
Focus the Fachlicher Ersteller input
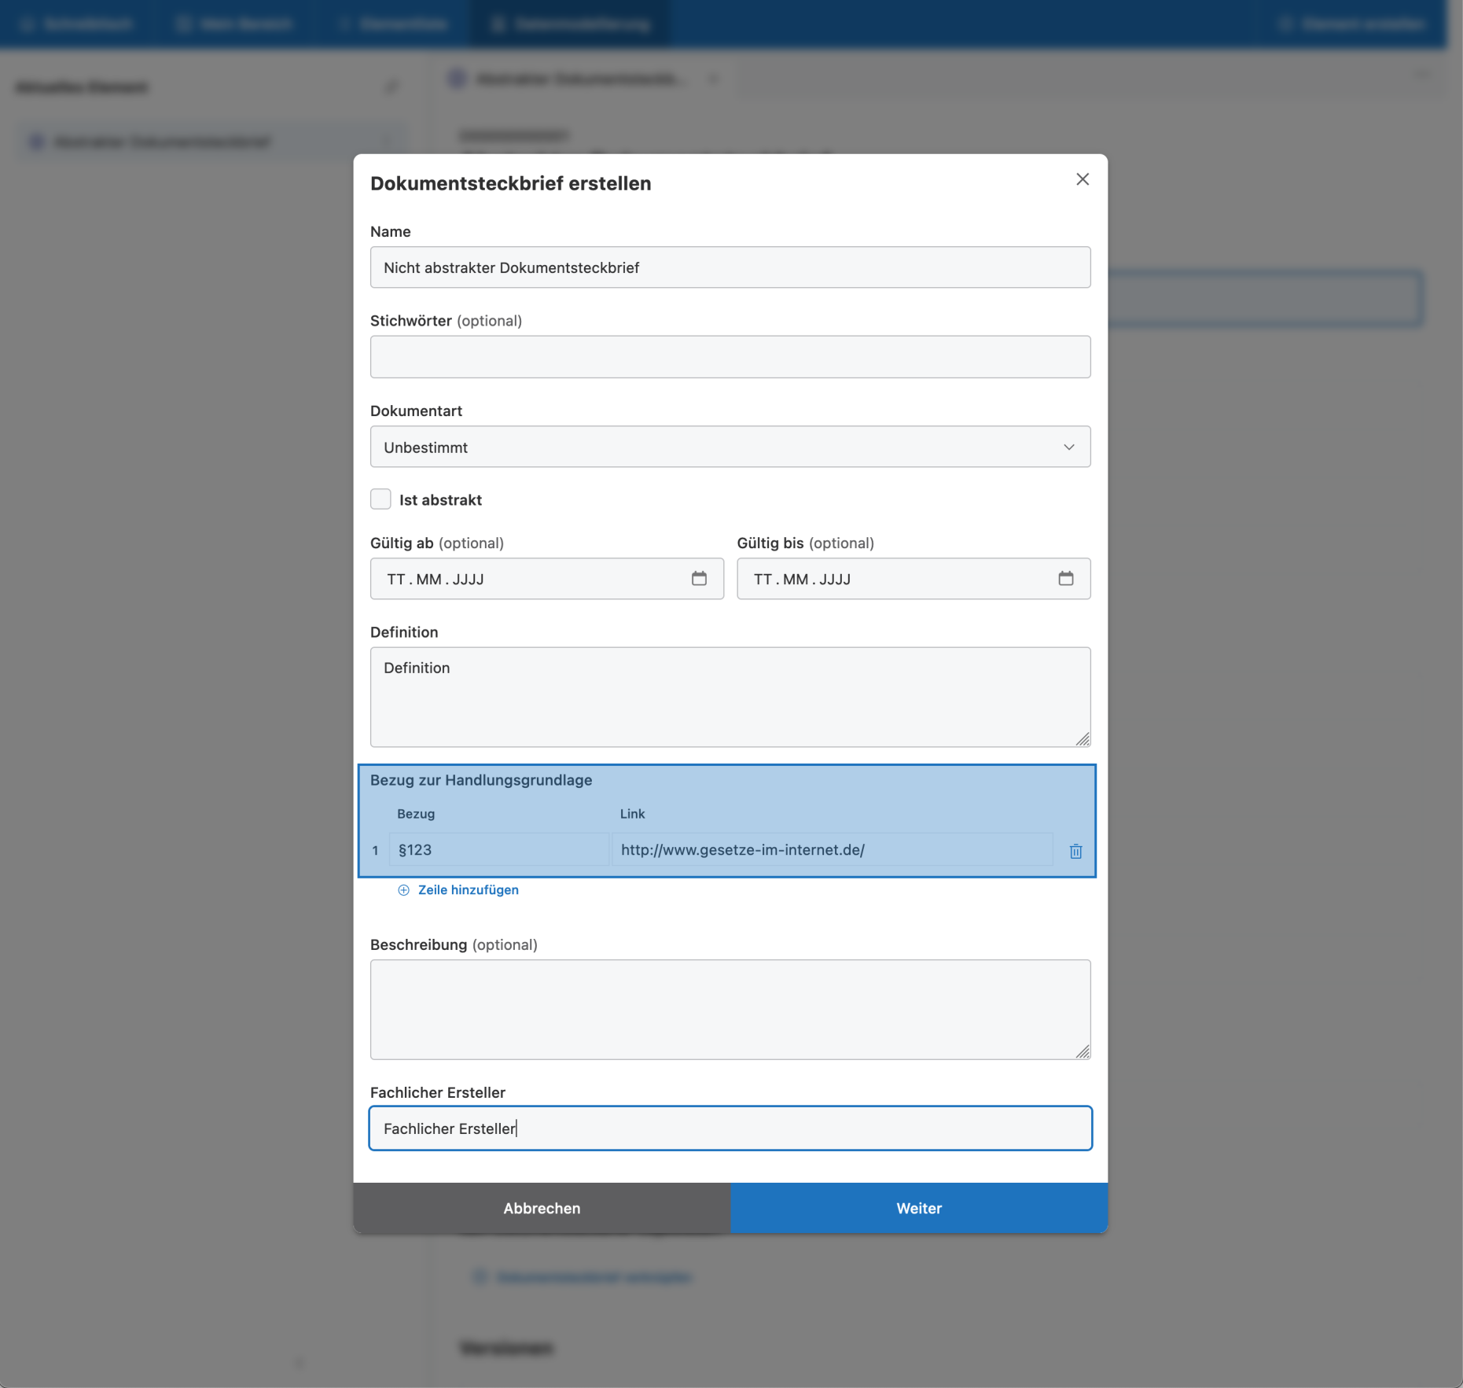[x=730, y=1128]
